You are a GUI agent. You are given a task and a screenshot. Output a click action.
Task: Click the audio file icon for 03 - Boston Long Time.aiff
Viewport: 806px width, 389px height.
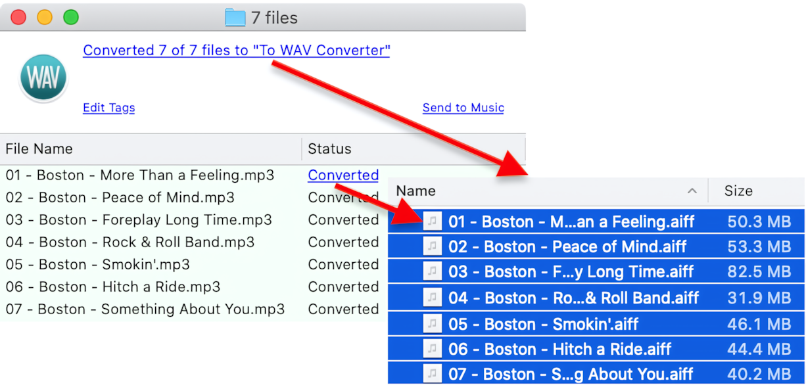tap(433, 272)
